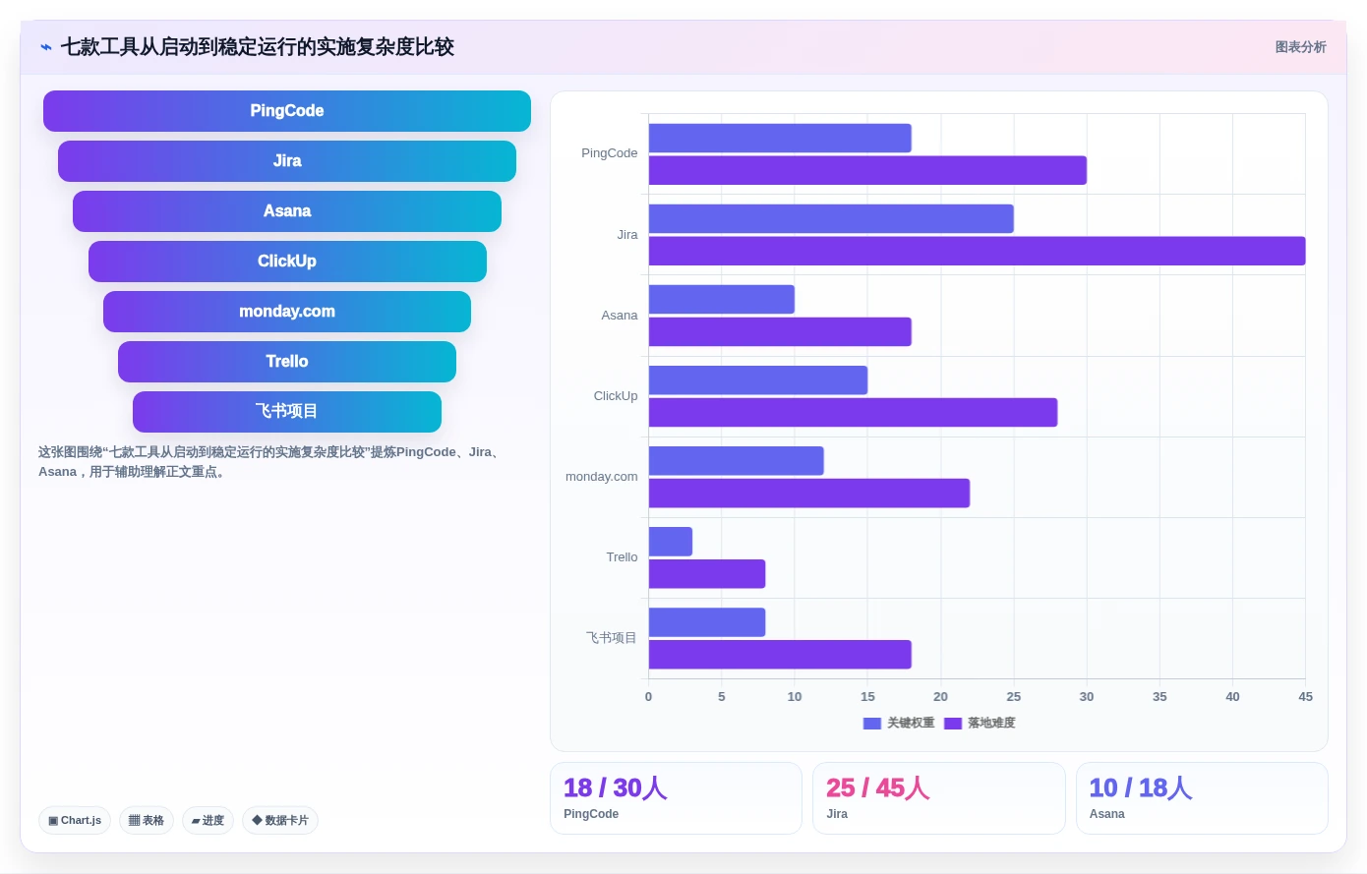Viewport: 1367px width, 874px height.
Task: Click Jira's 落地难度 bar reaching 45
Action: (x=978, y=251)
